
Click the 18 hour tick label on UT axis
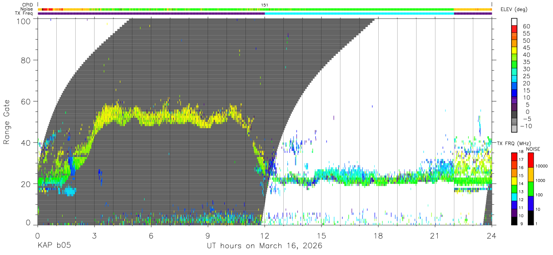click(378, 236)
